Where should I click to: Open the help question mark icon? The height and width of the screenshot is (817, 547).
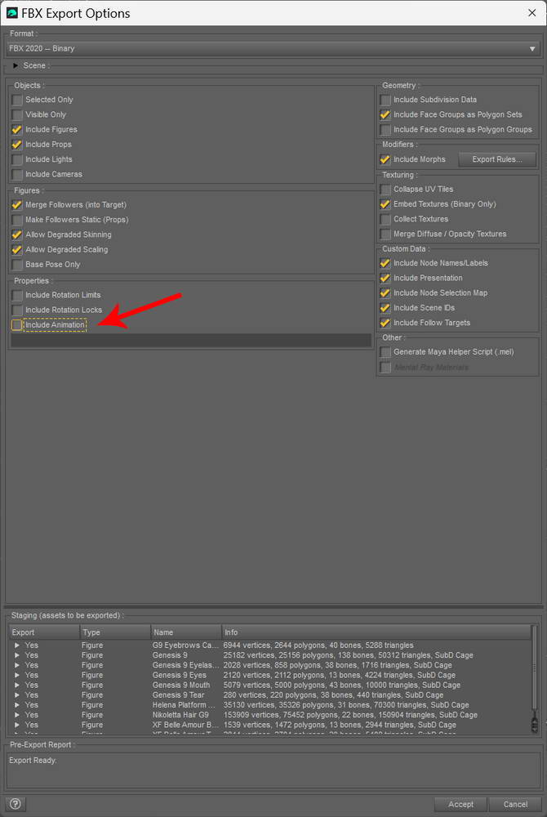click(x=16, y=803)
